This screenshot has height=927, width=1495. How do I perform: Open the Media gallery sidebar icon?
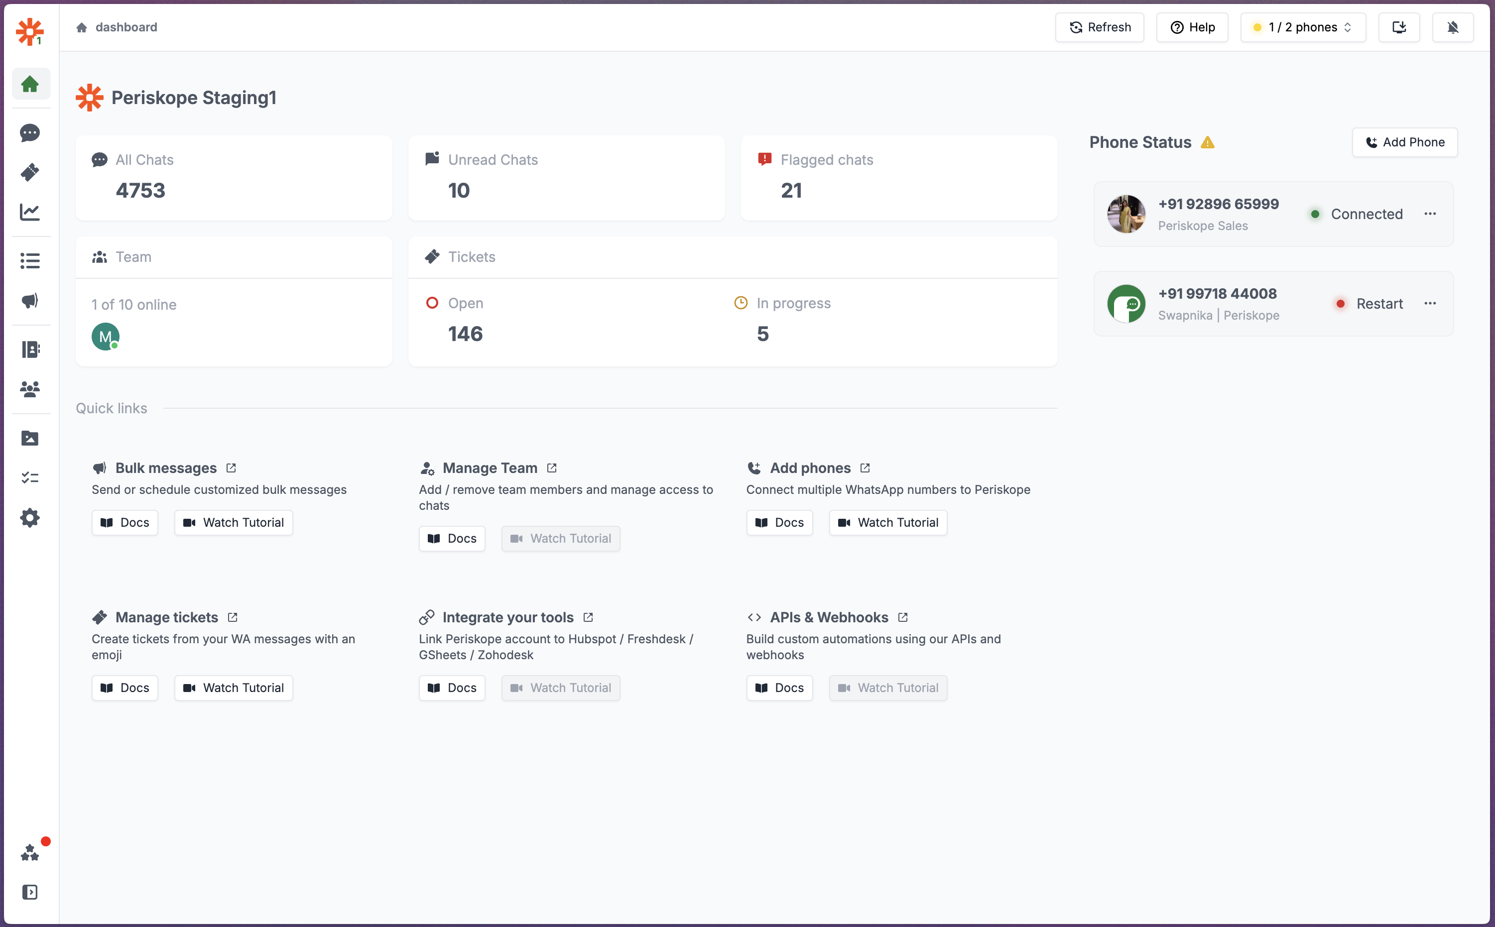click(30, 438)
